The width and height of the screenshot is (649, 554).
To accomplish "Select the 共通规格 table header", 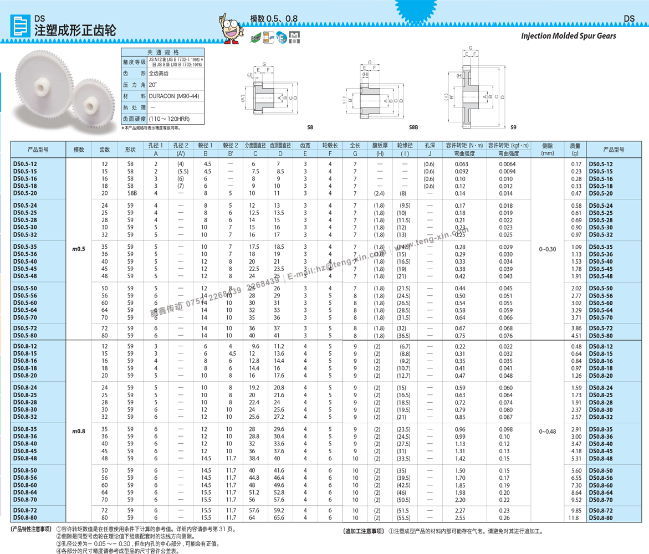I will coord(163,52).
